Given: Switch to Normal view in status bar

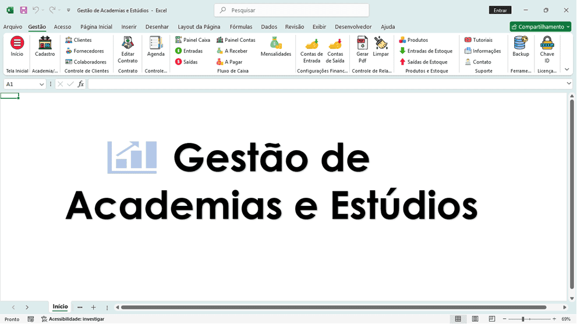Looking at the screenshot, I should pyautogui.click(x=458, y=319).
